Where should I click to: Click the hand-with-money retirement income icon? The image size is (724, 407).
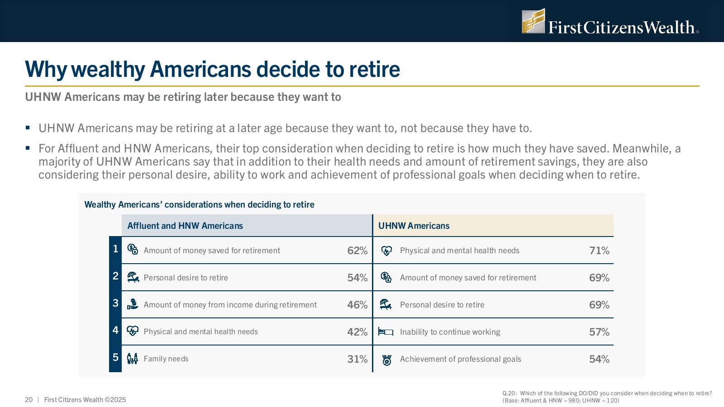click(133, 304)
